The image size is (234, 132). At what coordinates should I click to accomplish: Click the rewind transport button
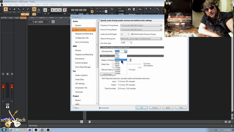pyautogui.click(x=45, y=10)
